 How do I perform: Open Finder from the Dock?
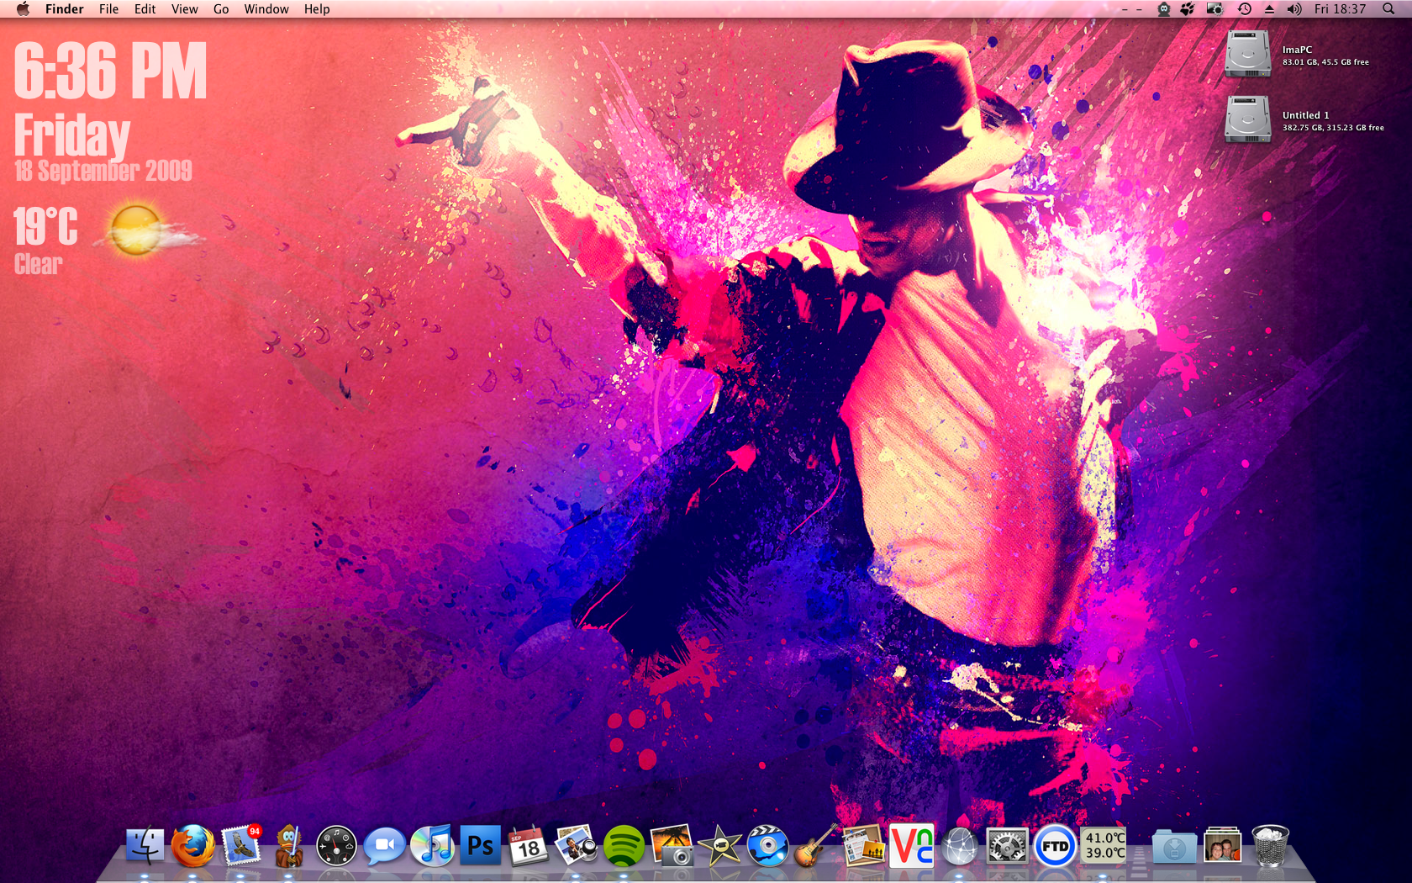click(145, 846)
